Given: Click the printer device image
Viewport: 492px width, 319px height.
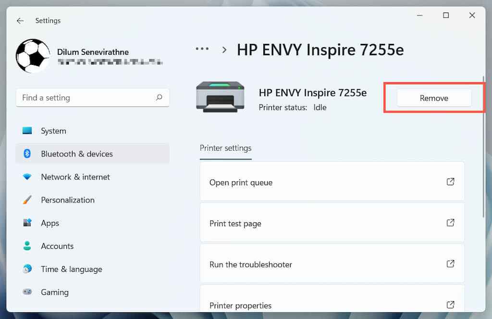Looking at the screenshot, I should (x=220, y=97).
